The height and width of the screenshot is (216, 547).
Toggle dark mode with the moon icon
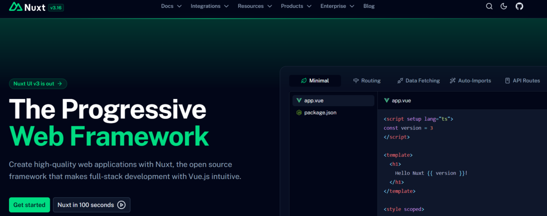504,6
